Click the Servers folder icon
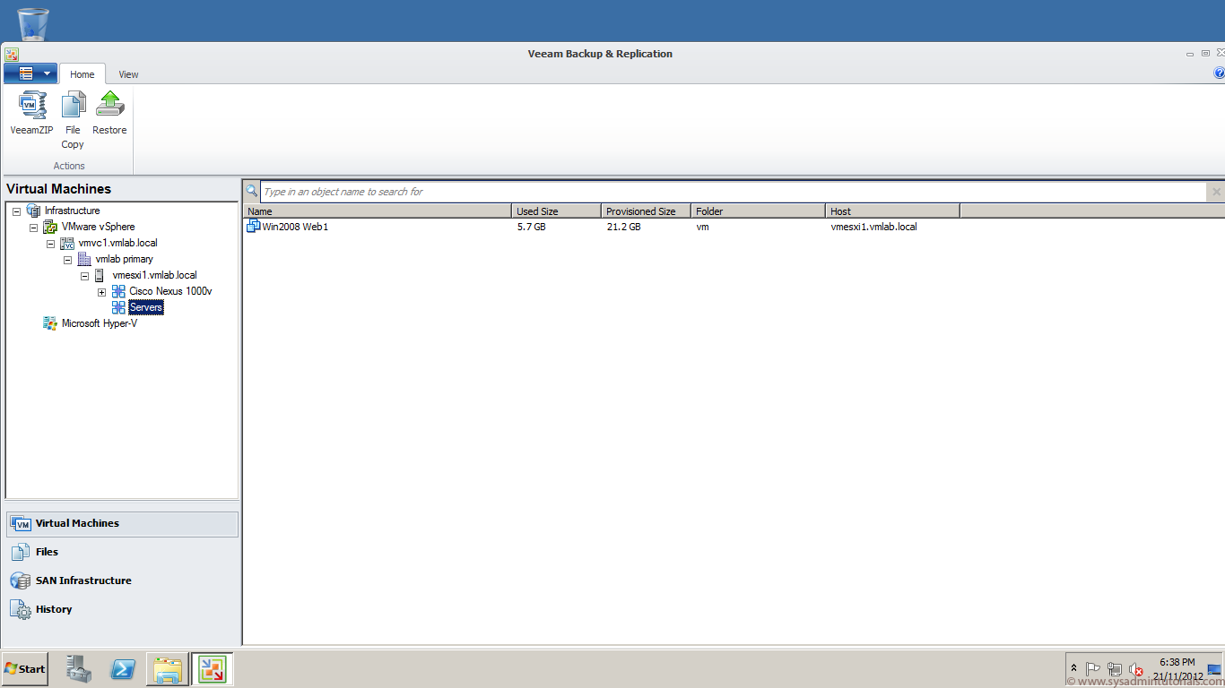Image resolution: width=1225 pixels, height=688 pixels. pos(118,307)
